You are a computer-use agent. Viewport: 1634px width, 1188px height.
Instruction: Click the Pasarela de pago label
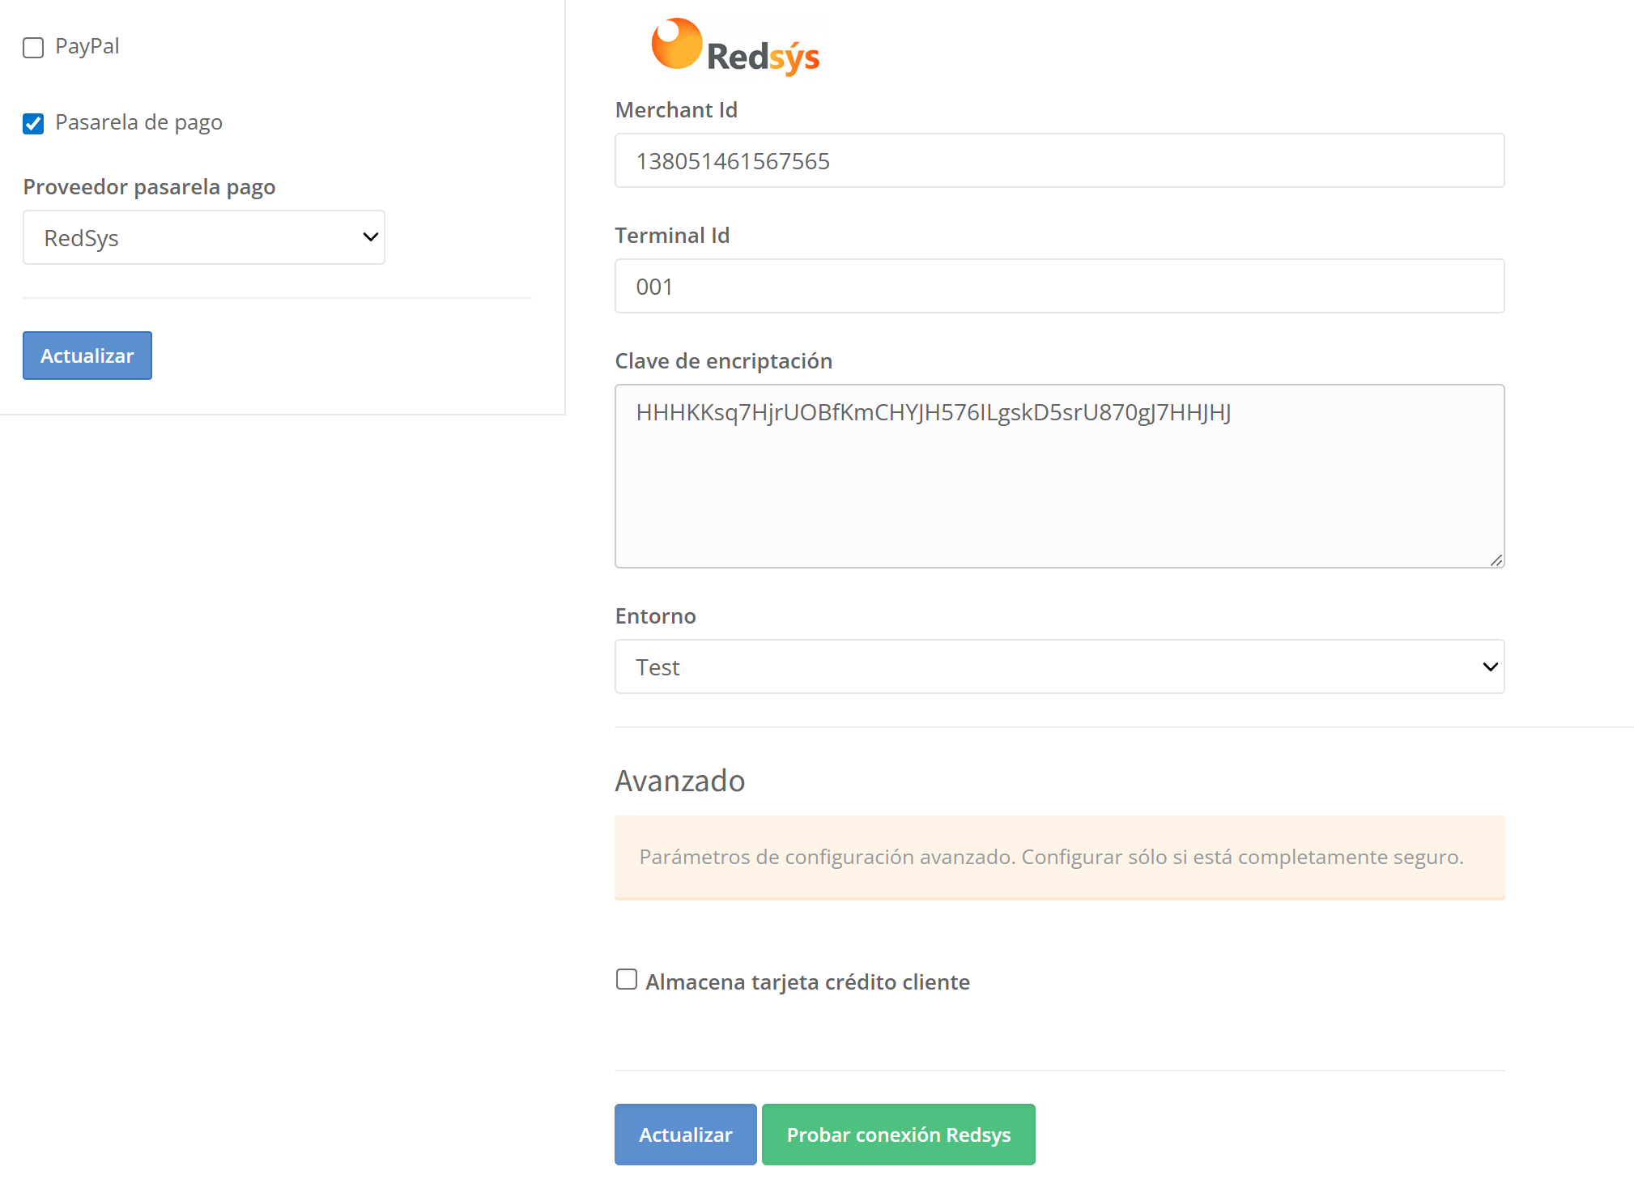point(138,122)
